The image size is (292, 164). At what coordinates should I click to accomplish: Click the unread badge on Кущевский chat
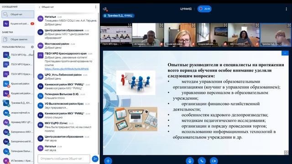click(x=32, y=24)
